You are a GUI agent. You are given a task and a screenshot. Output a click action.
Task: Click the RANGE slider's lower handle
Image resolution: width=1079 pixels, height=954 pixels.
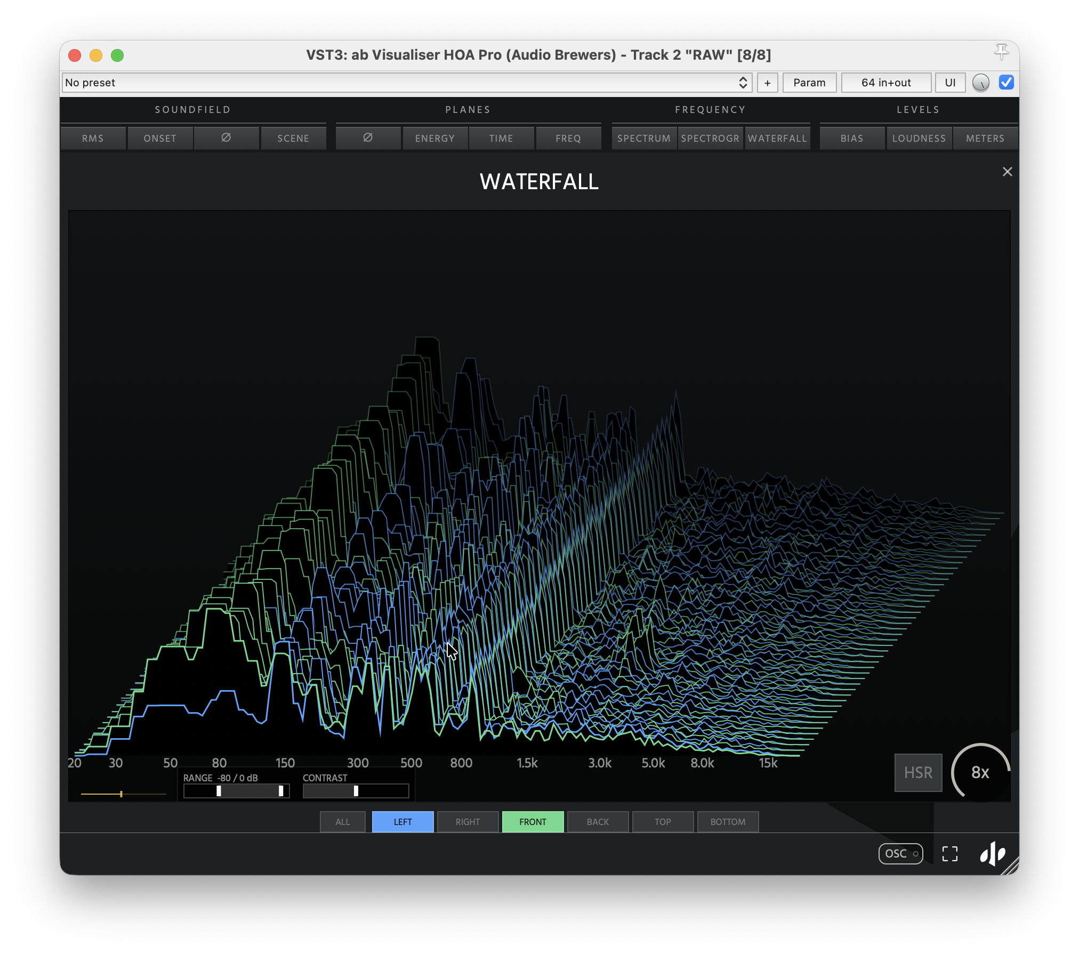click(x=219, y=791)
